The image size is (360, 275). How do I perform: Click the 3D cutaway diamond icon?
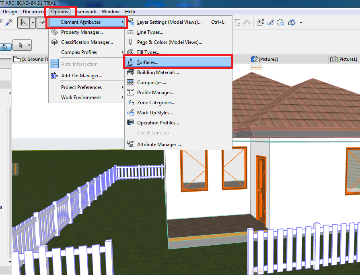[x=292, y=22]
